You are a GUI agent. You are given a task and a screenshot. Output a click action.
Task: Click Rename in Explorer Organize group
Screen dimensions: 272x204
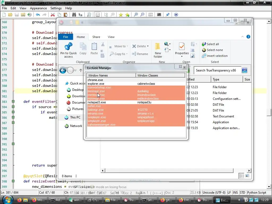coord(140,54)
